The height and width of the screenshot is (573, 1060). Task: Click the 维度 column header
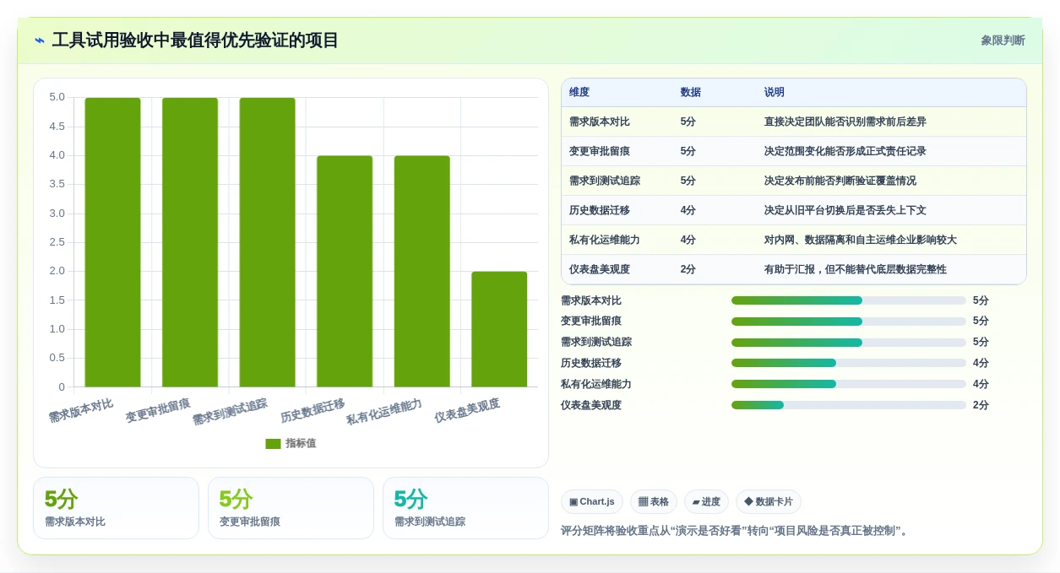tap(579, 93)
